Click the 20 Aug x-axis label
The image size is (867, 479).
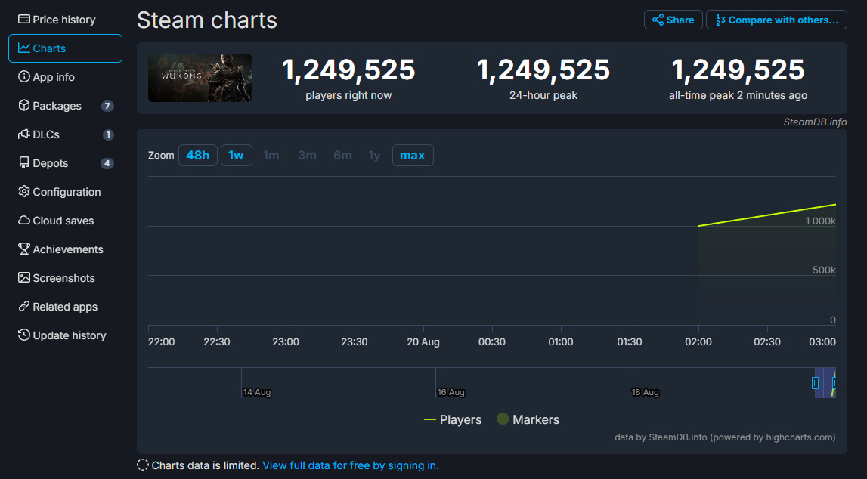point(423,342)
